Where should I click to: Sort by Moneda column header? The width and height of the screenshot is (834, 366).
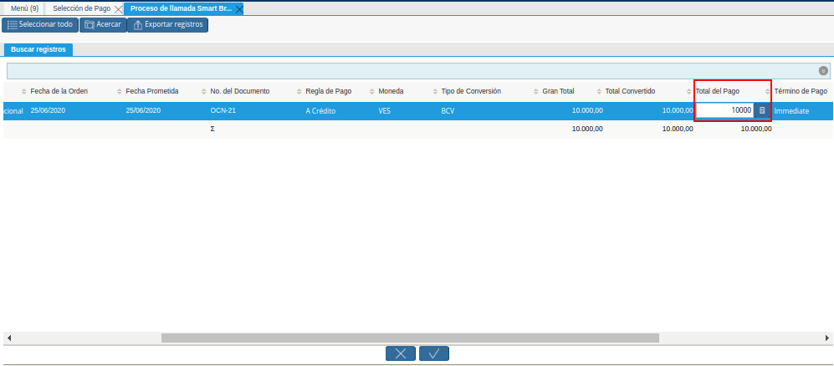[x=391, y=91]
